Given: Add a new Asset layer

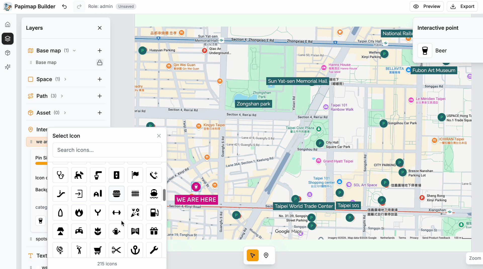Looking at the screenshot, I should tap(100, 113).
